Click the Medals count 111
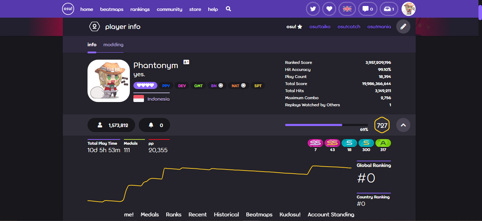The image size is (482, 221). [127, 150]
